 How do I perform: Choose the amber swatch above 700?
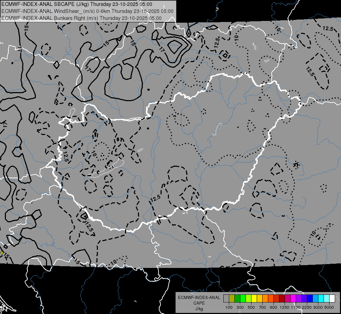point(259,298)
